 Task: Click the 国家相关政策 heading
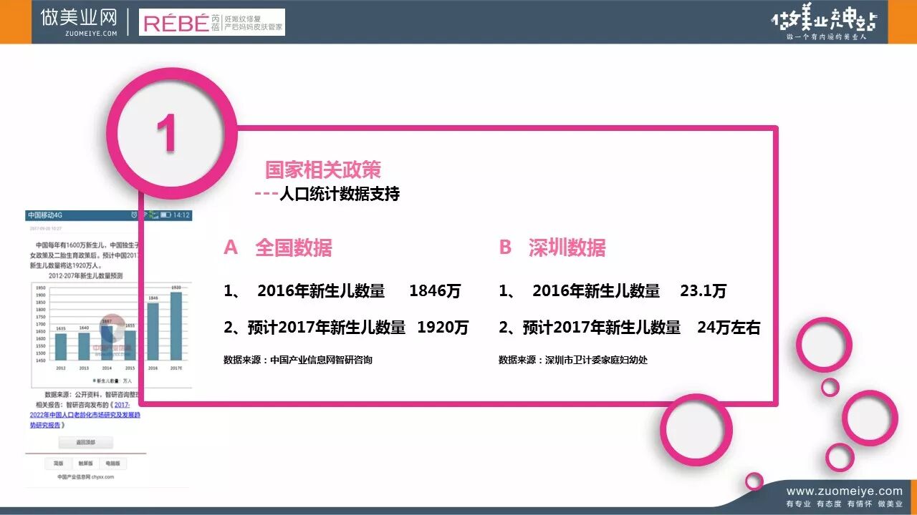click(x=323, y=170)
